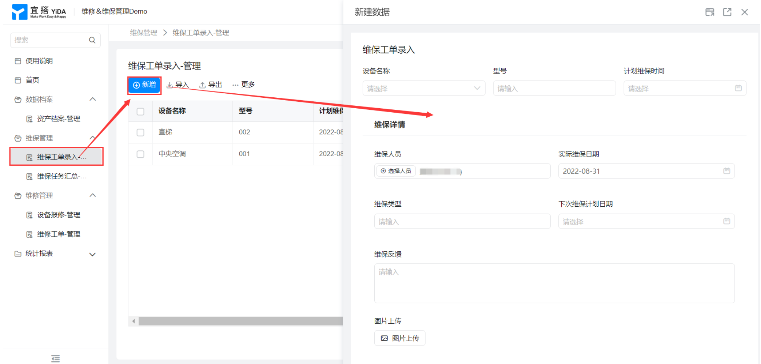Open calendar icon for 下次维保计划日期

click(x=726, y=221)
